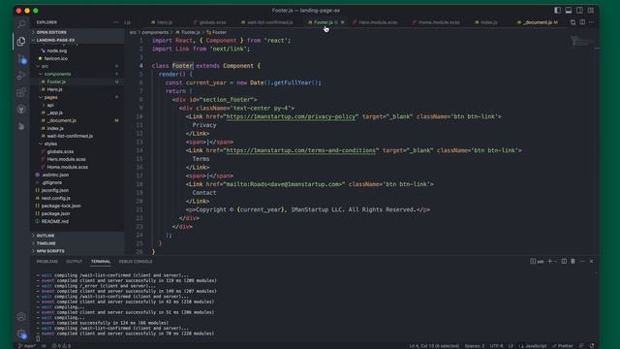Close the bottom panel
The width and height of the screenshot is (620, 349).
(591, 261)
